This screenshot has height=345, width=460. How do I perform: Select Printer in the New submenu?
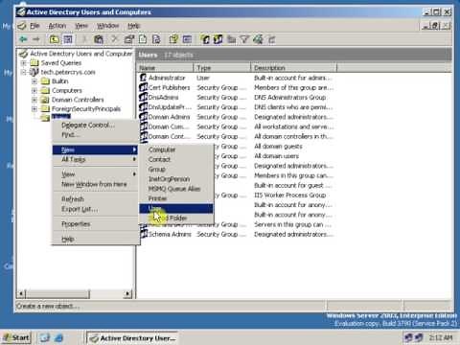(176, 198)
